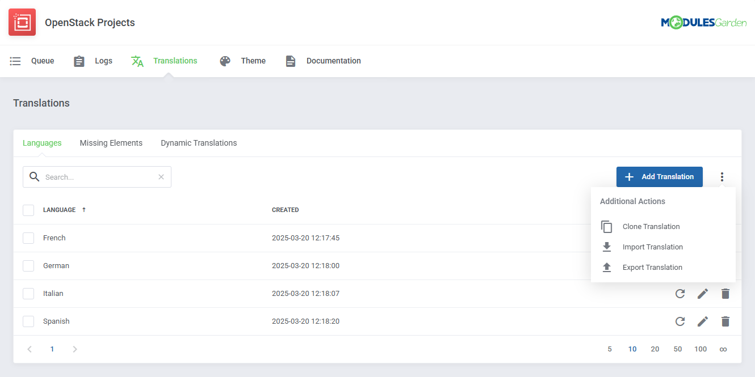The image size is (755, 377).
Task: Refresh the Italian translation
Action: click(680, 293)
